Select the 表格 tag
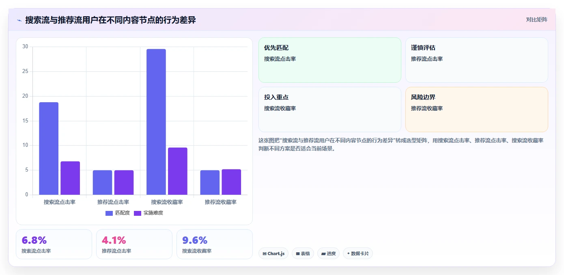 pos(303,254)
